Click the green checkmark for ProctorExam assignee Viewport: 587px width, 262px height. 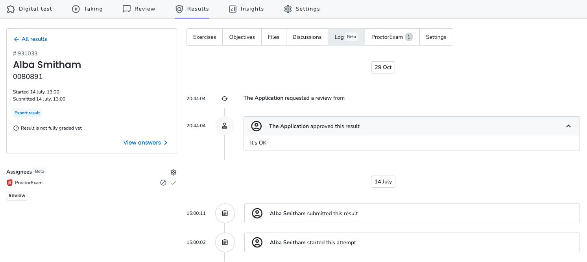click(x=174, y=183)
